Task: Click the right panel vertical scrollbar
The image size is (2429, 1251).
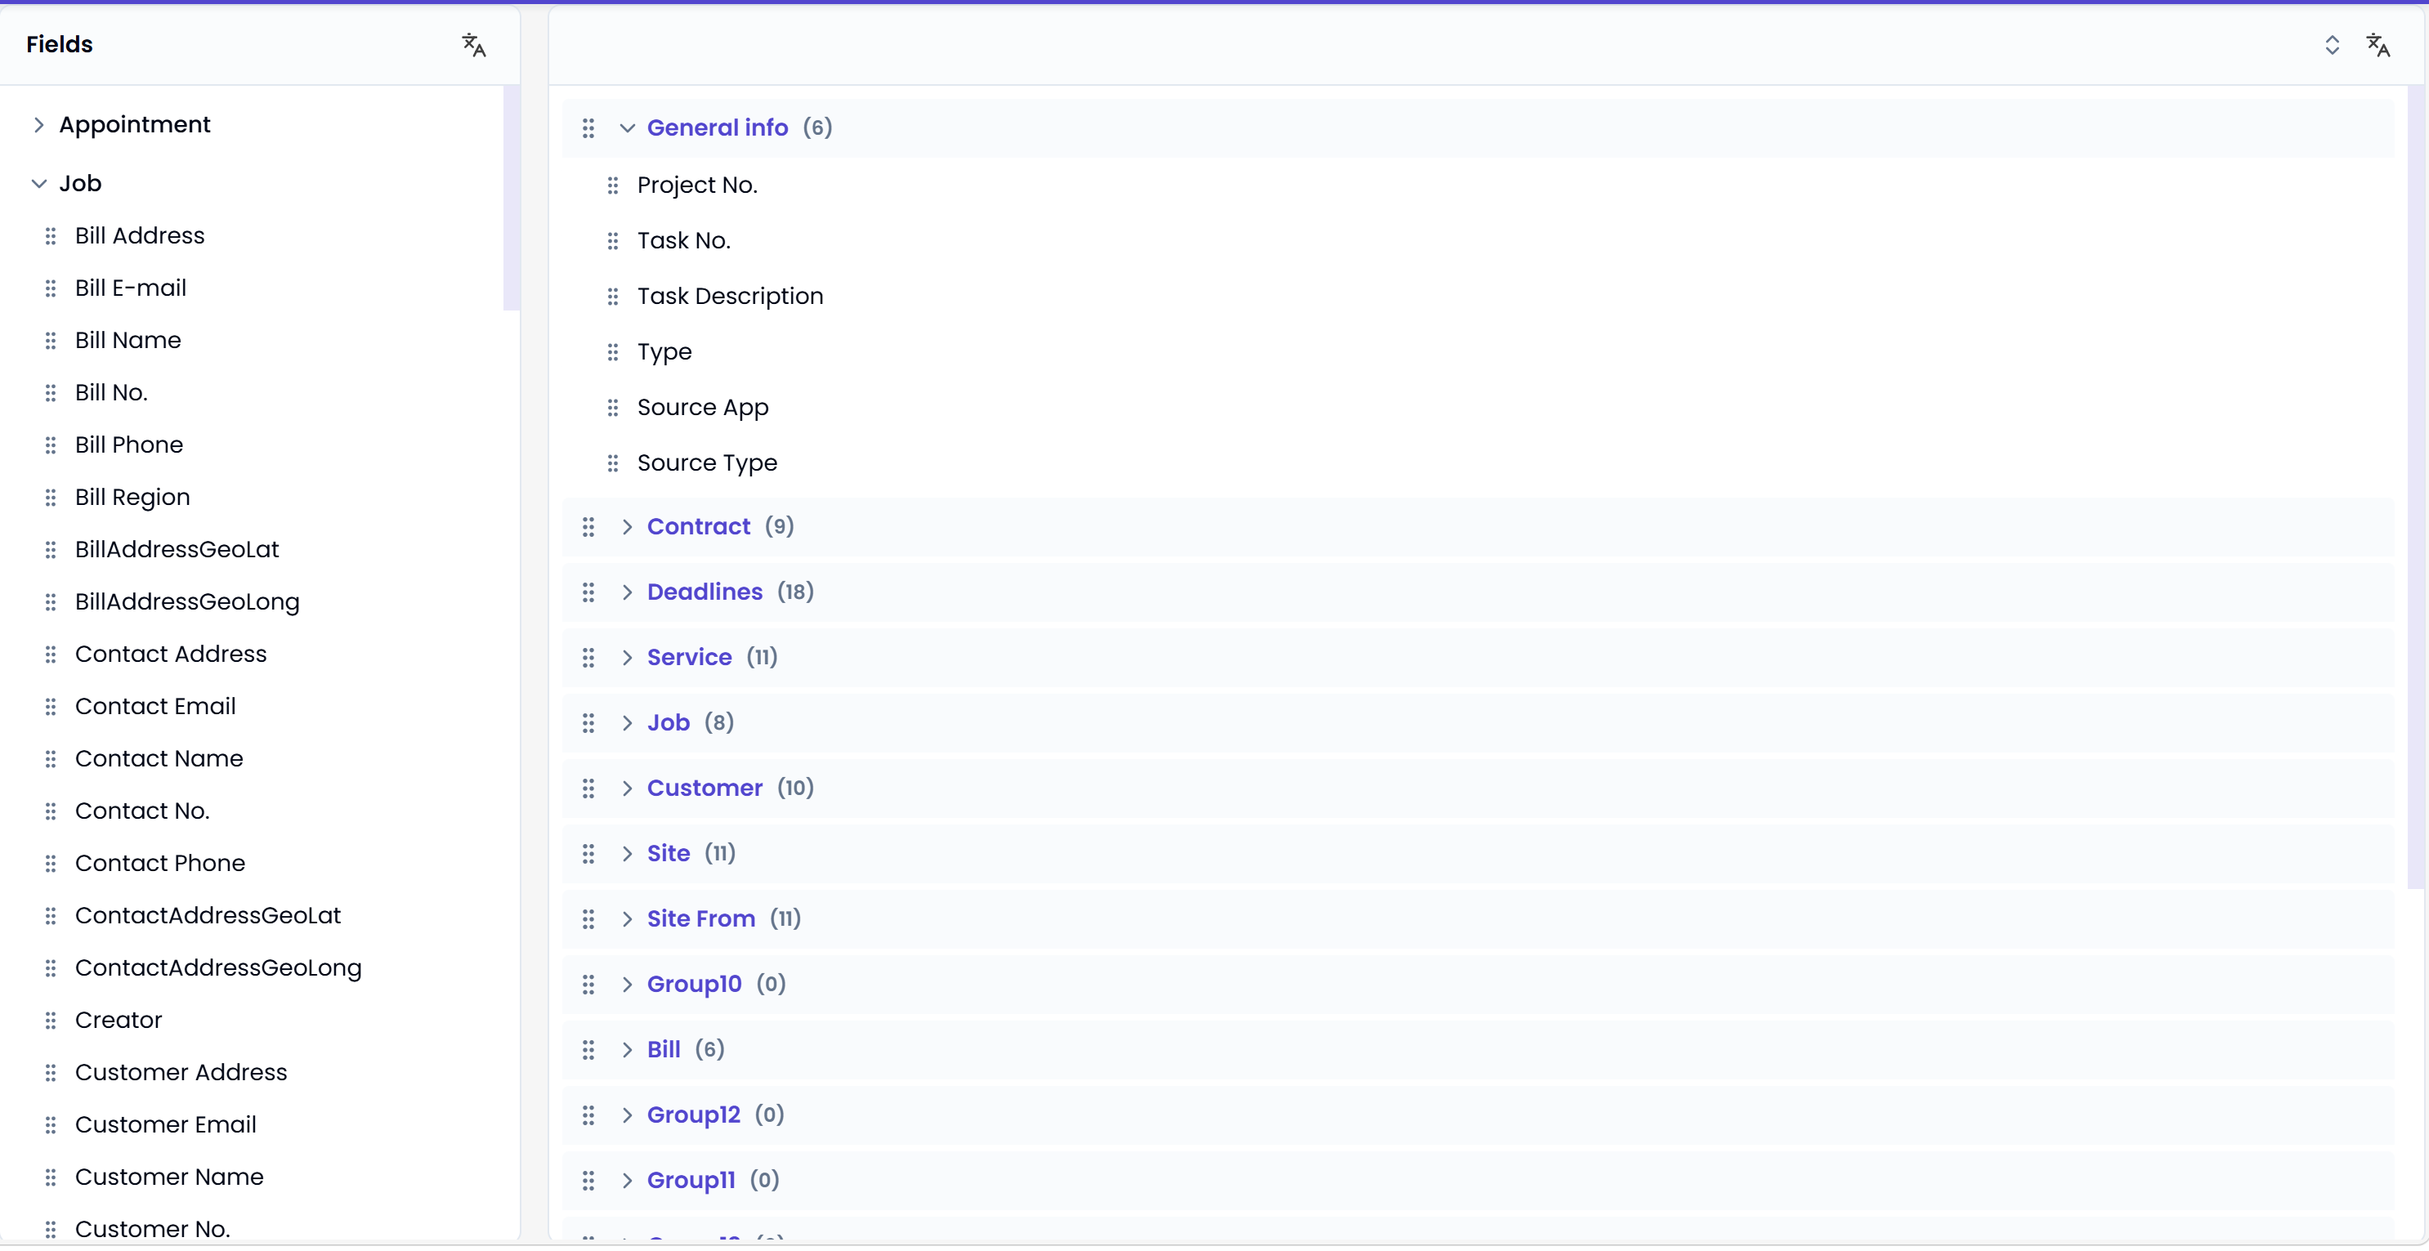Action: coord(2416,487)
